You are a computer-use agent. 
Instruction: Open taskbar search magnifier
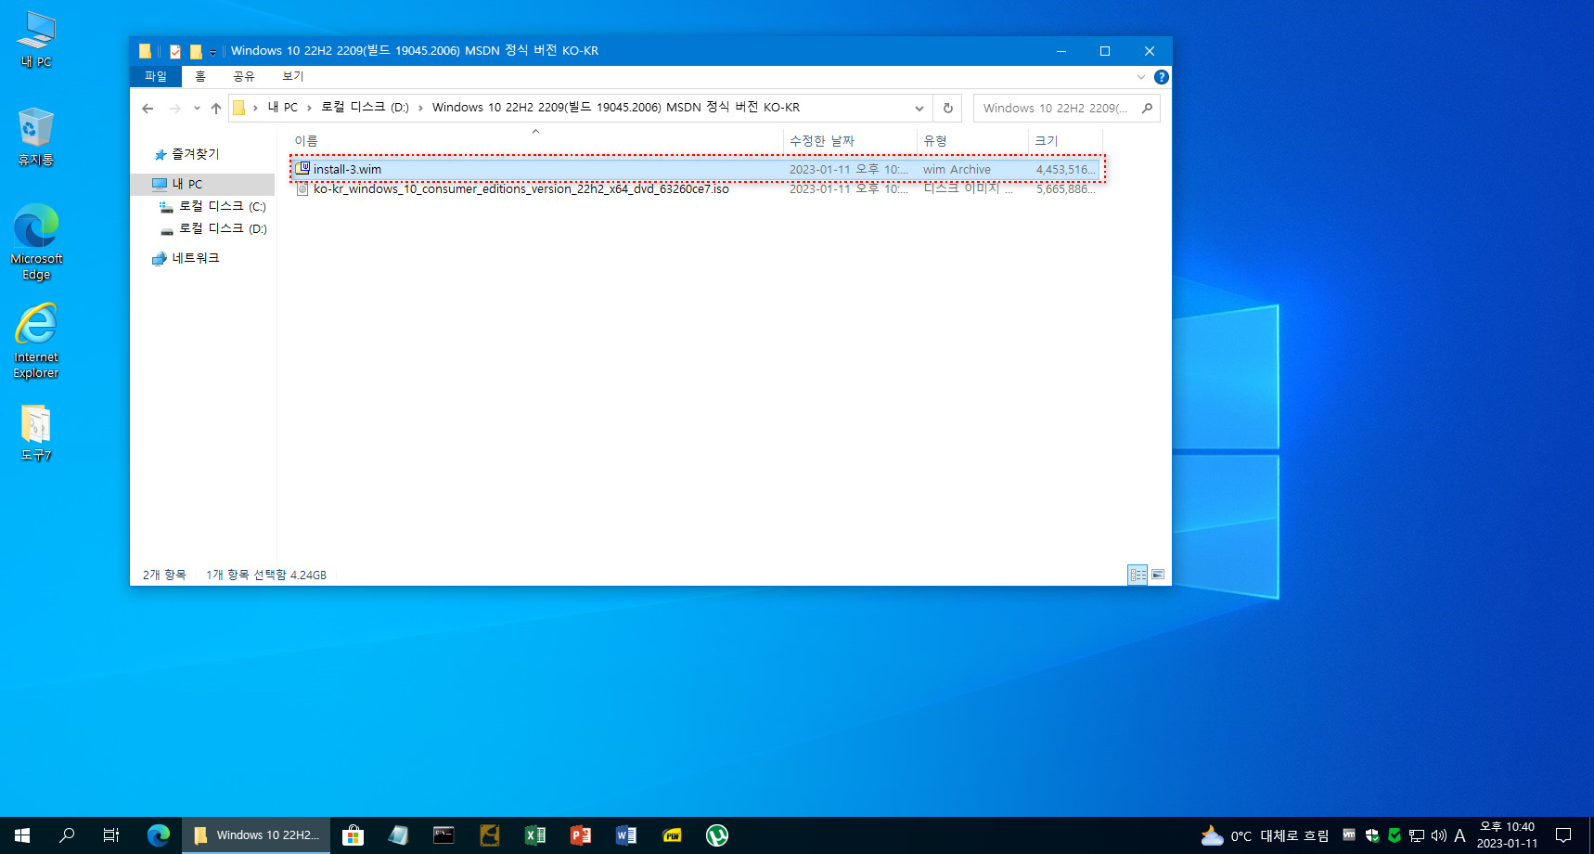point(67,835)
